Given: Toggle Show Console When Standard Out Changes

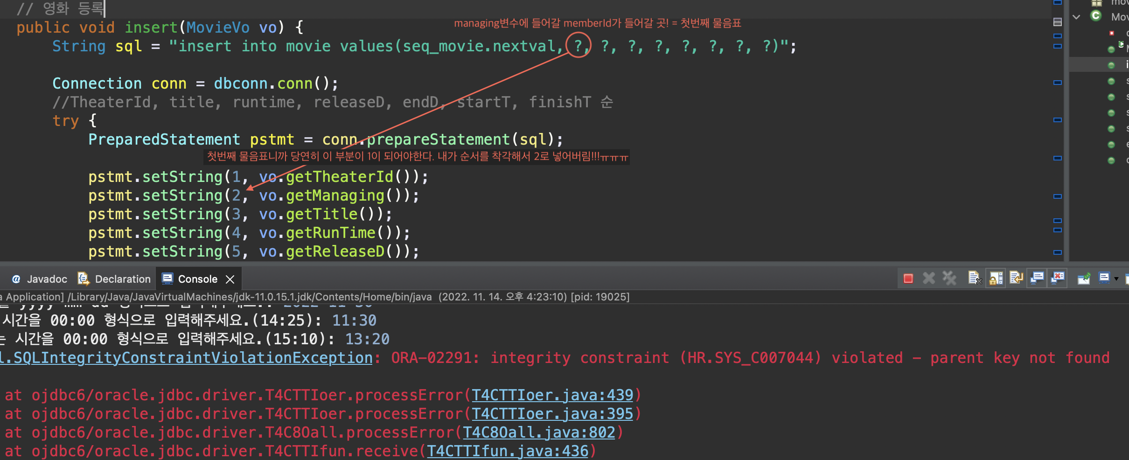Looking at the screenshot, I should tap(1037, 279).
